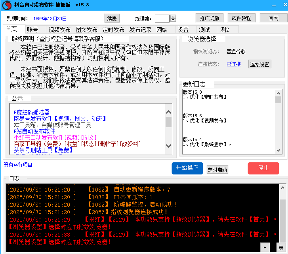
Task: Click the 线程数 input field
Action: [162, 19]
